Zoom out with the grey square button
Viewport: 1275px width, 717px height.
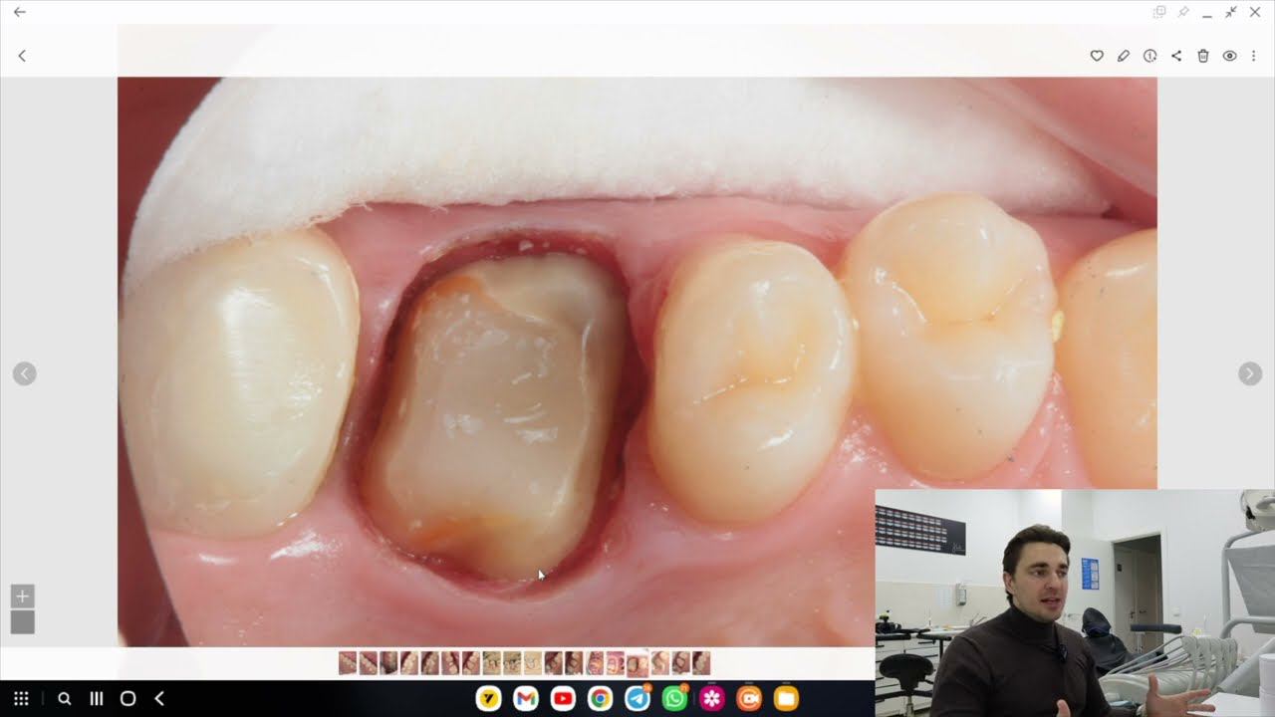22,622
